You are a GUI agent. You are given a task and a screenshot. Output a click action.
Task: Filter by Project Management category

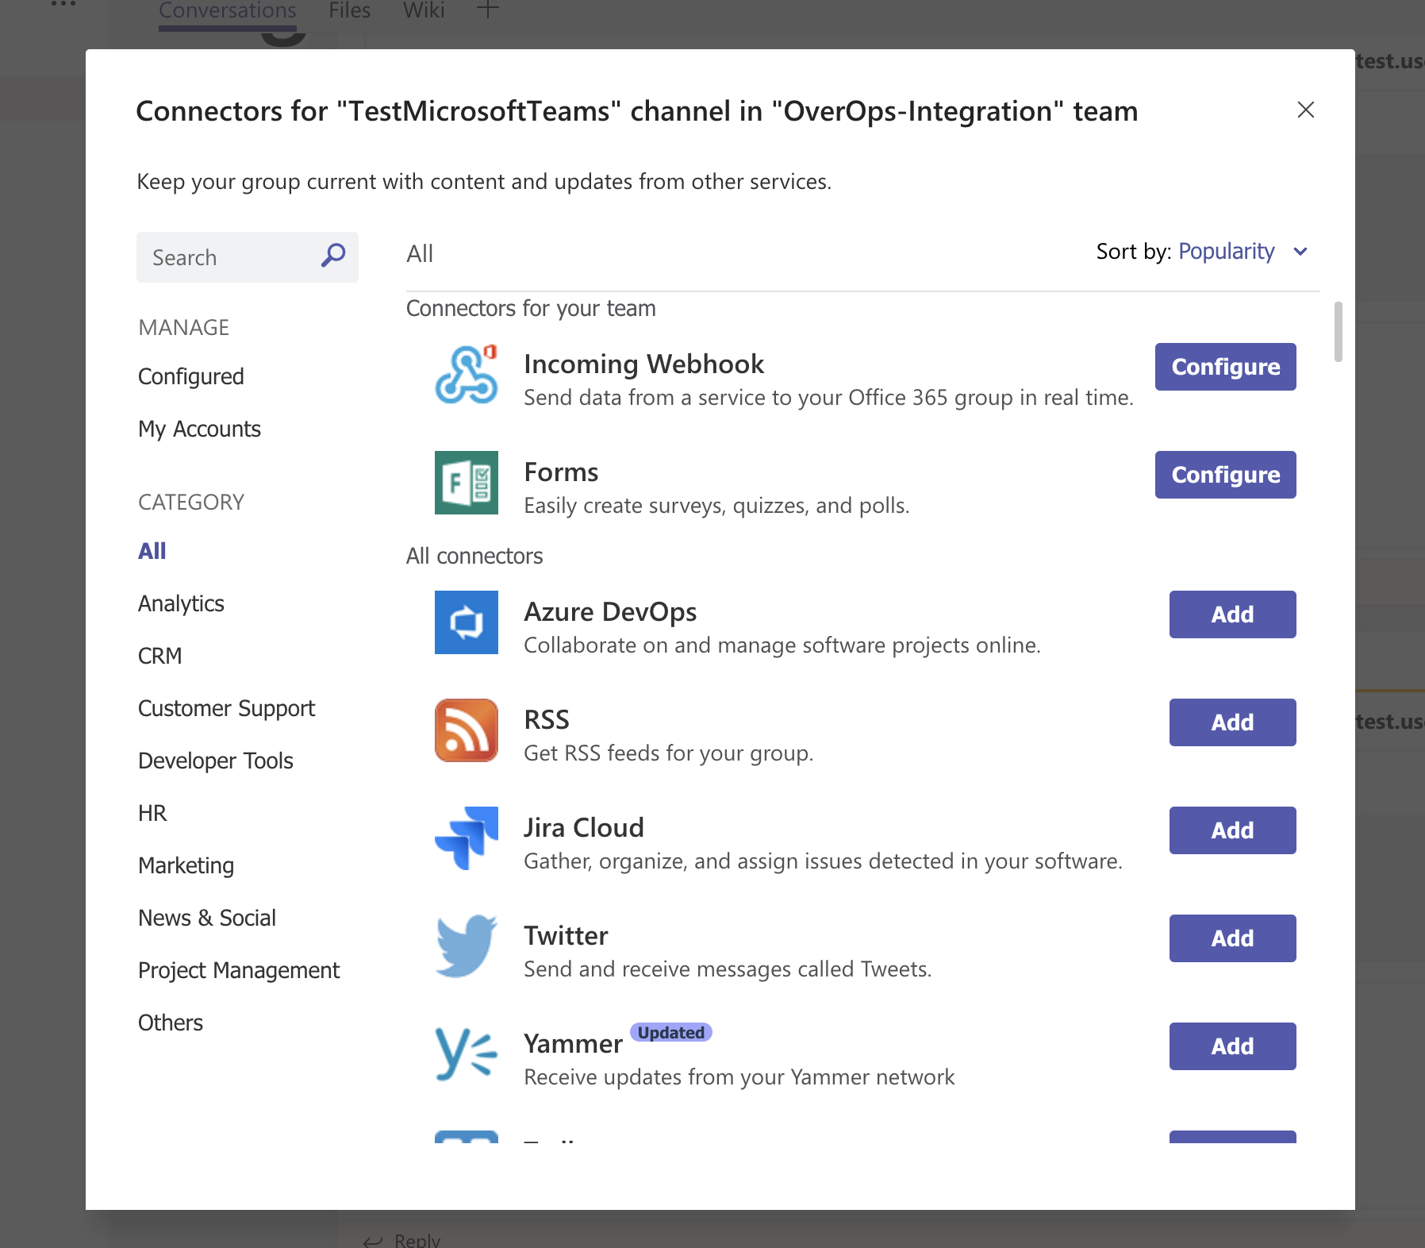[x=239, y=970]
